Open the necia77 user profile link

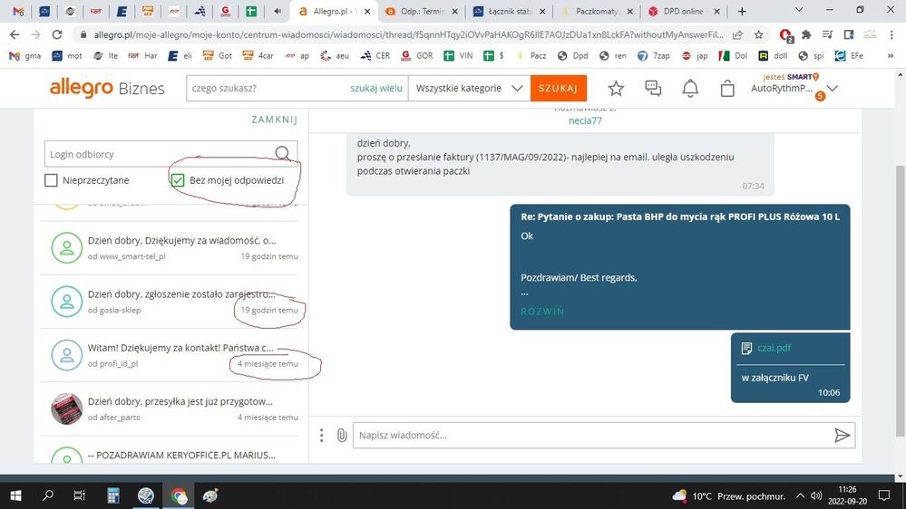(x=585, y=120)
